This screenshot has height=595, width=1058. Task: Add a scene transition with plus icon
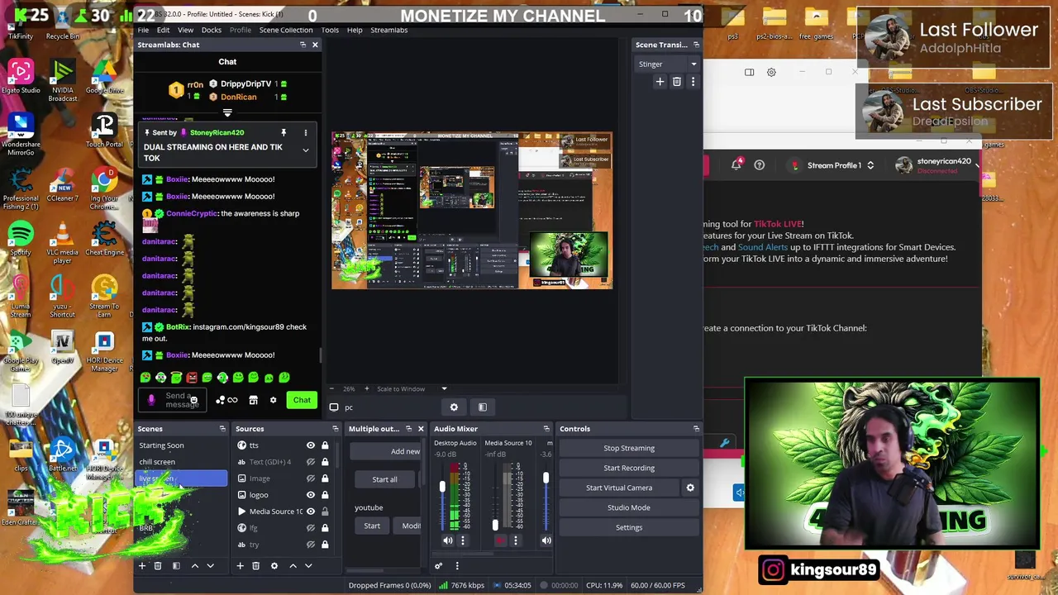tap(660, 82)
